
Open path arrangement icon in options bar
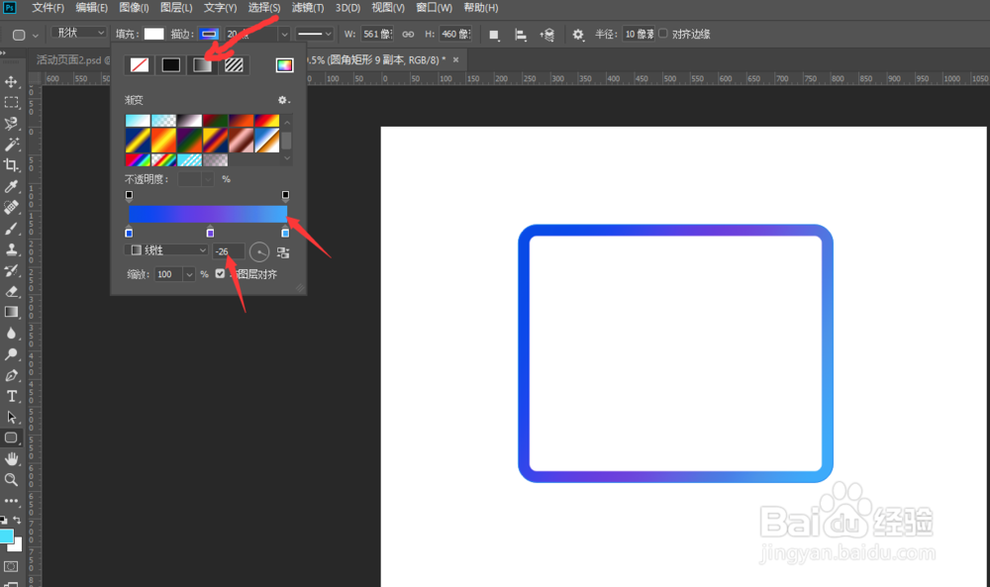point(546,35)
